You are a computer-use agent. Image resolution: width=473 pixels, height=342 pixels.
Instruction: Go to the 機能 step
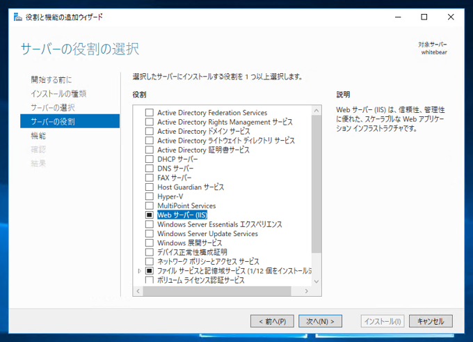point(38,136)
